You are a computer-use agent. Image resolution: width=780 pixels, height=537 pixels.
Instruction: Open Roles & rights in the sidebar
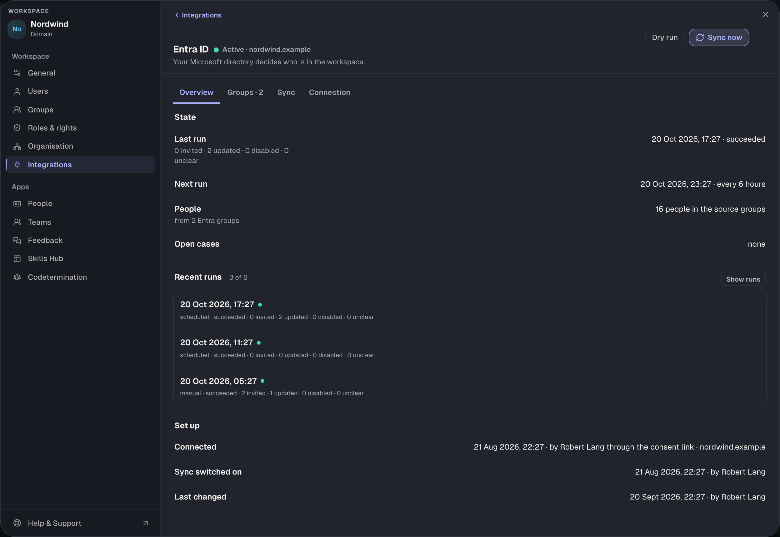coord(80,128)
